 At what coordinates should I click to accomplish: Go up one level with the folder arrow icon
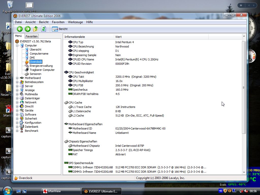pos(36,29)
